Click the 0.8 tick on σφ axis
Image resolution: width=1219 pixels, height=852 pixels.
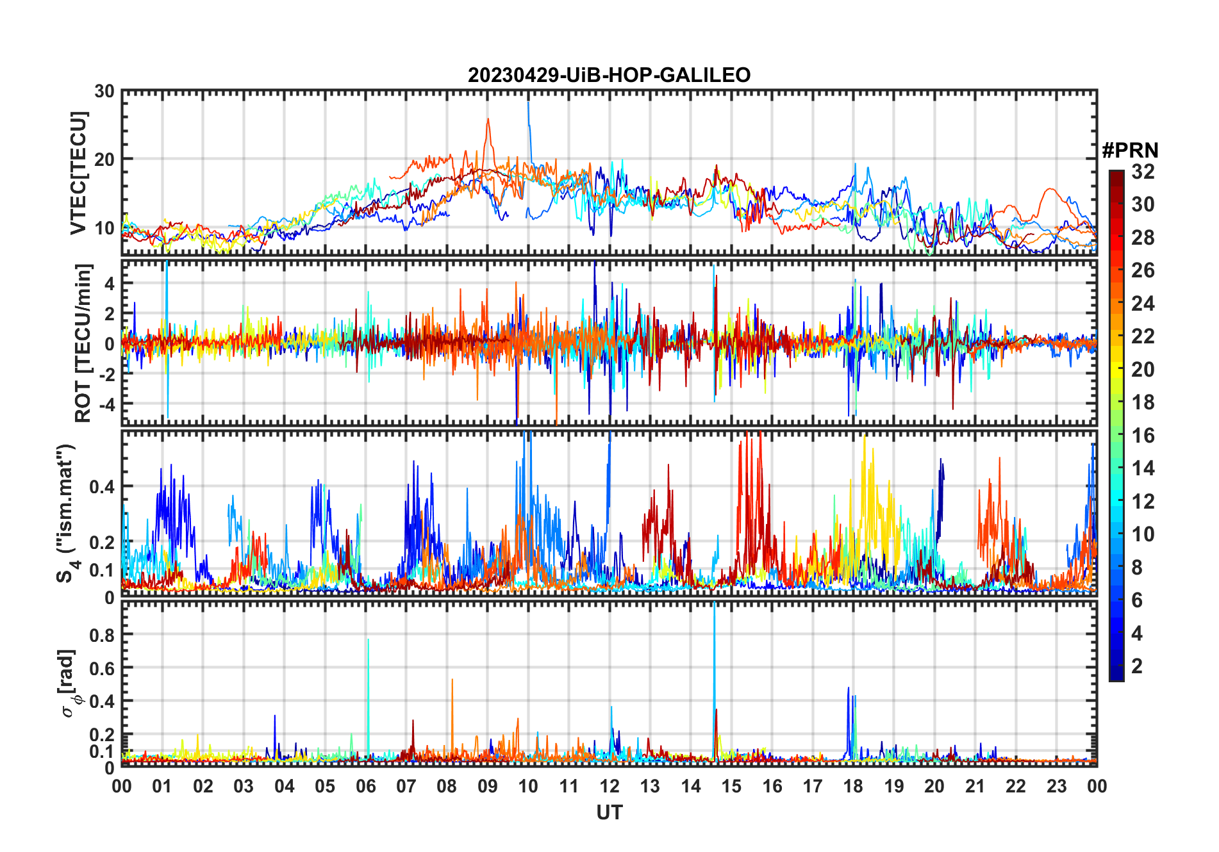[x=103, y=635]
